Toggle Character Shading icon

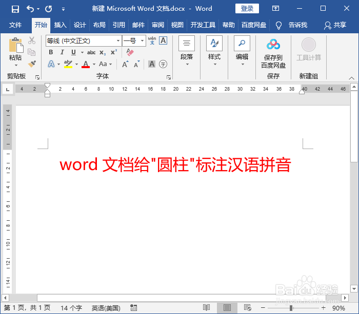(x=152, y=64)
